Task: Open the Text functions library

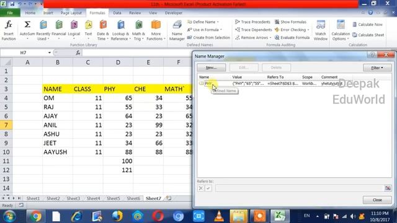Action: [x=88, y=30]
